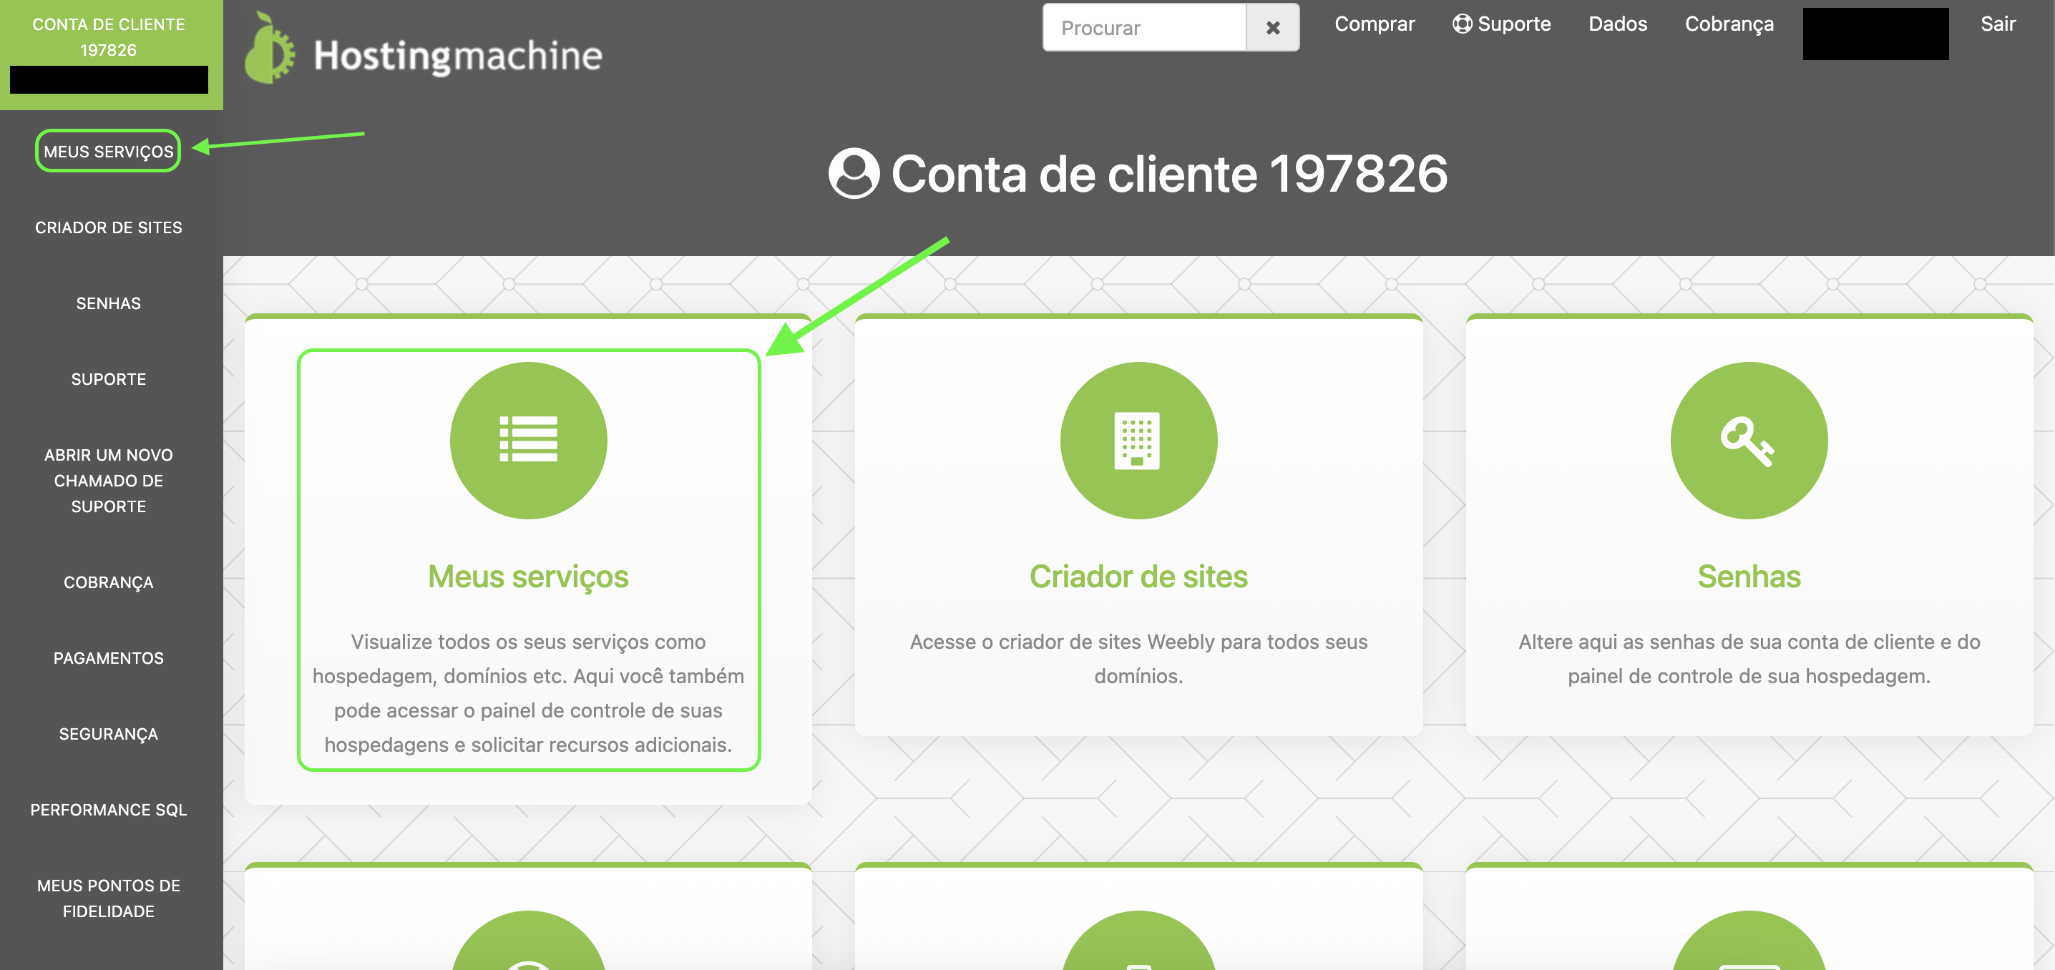The width and height of the screenshot is (2055, 970).
Task: Click the Weebly site builder description text
Action: [x=1138, y=659]
